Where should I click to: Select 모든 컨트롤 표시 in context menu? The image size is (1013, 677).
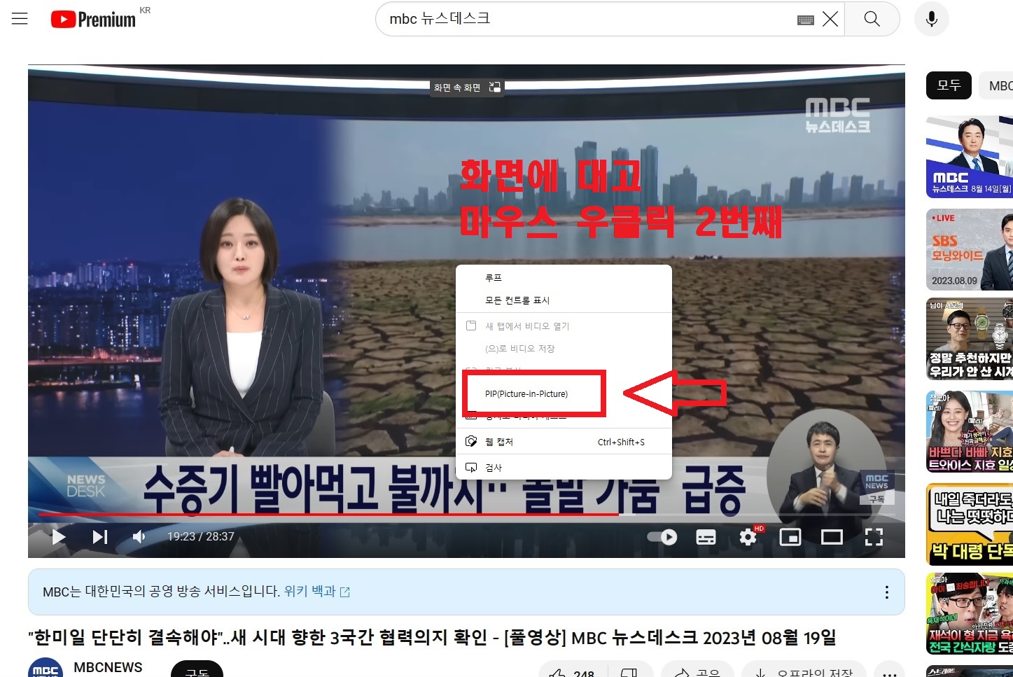(564, 300)
